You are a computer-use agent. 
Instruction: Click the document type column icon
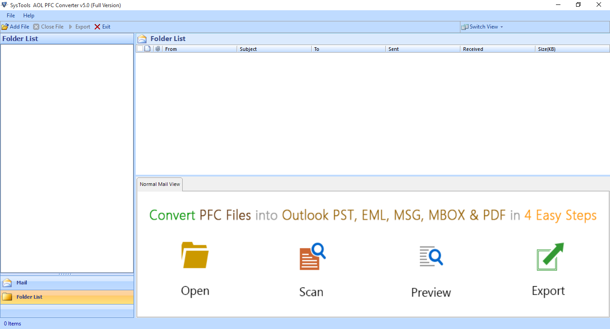(x=147, y=49)
